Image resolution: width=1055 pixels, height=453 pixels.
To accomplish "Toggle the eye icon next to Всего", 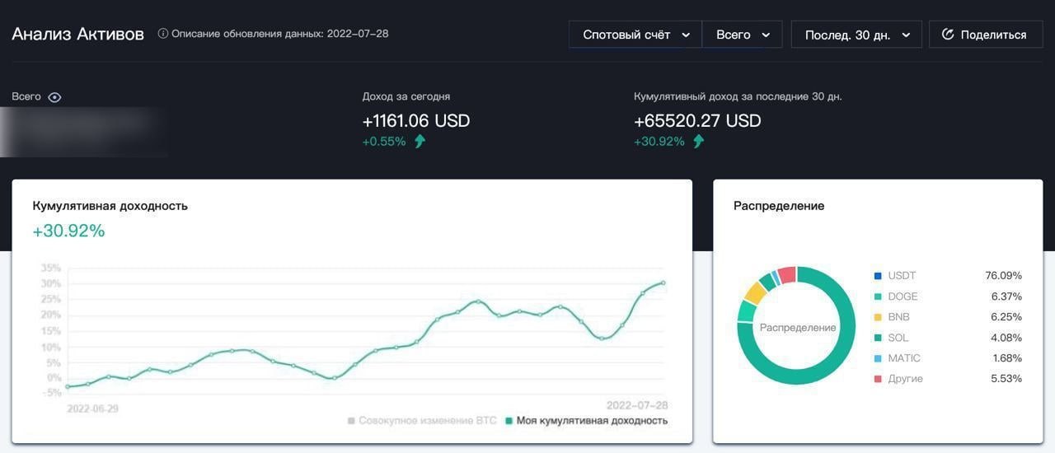I will pyautogui.click(x=54, y=97).
